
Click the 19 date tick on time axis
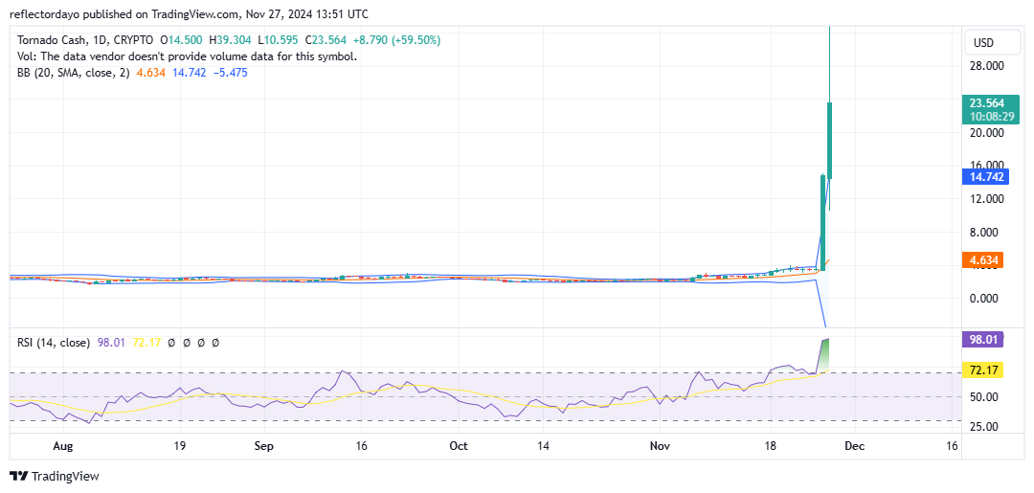pyautogui.click(x=179, y=446)
